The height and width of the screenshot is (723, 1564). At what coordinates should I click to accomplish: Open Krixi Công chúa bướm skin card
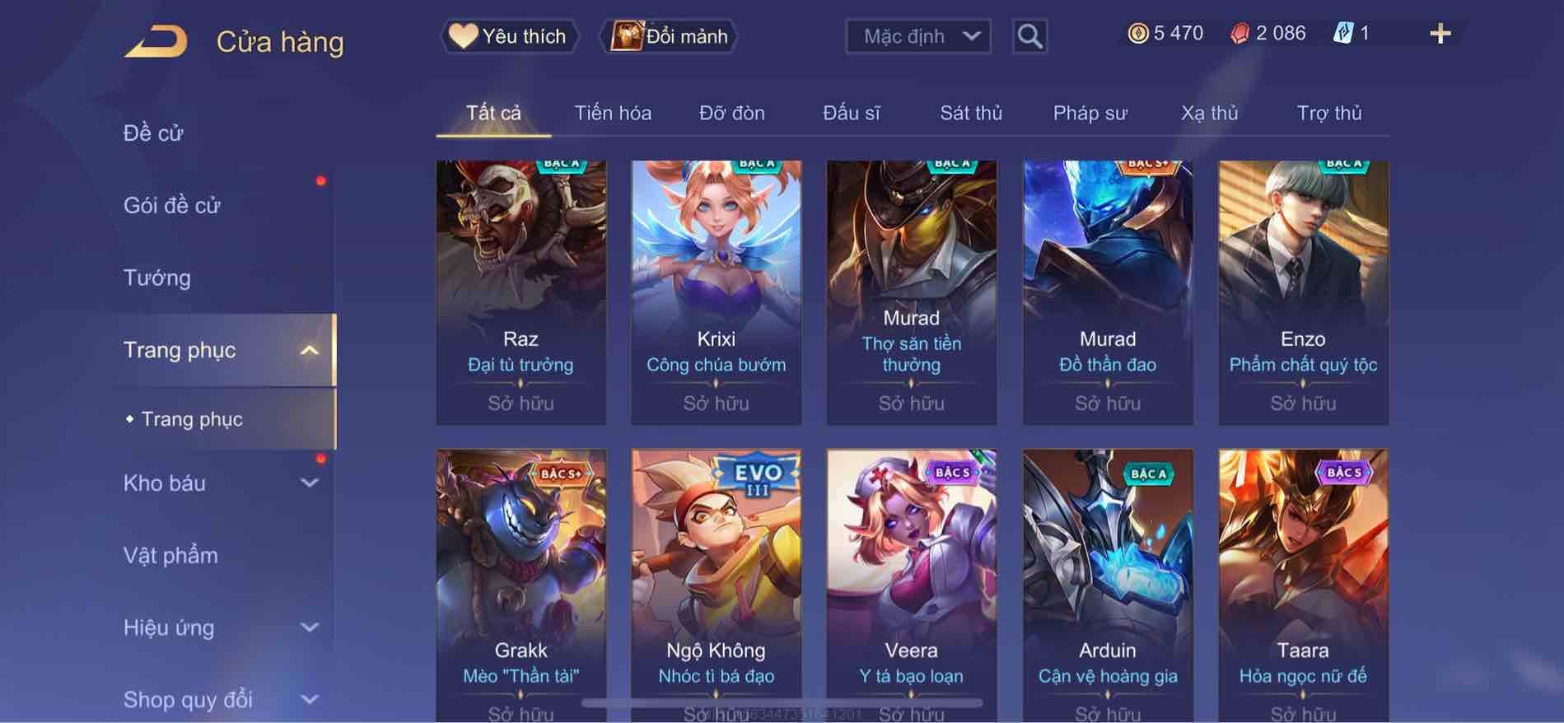716,292
